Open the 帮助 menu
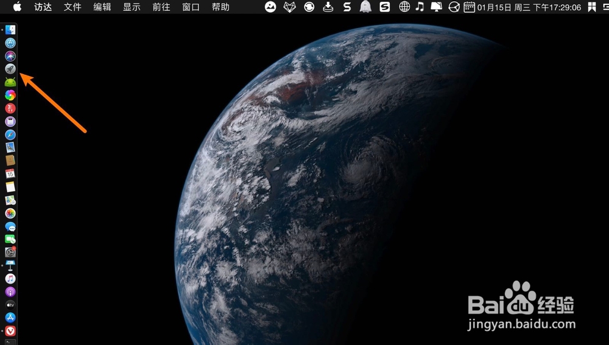 (220, 7)
